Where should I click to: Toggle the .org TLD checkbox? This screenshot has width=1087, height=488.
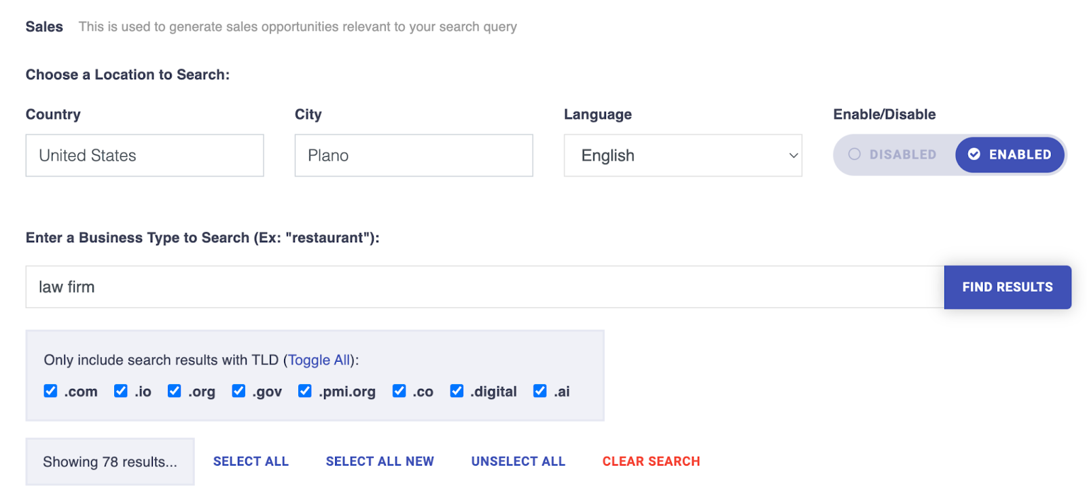[175, 391]
